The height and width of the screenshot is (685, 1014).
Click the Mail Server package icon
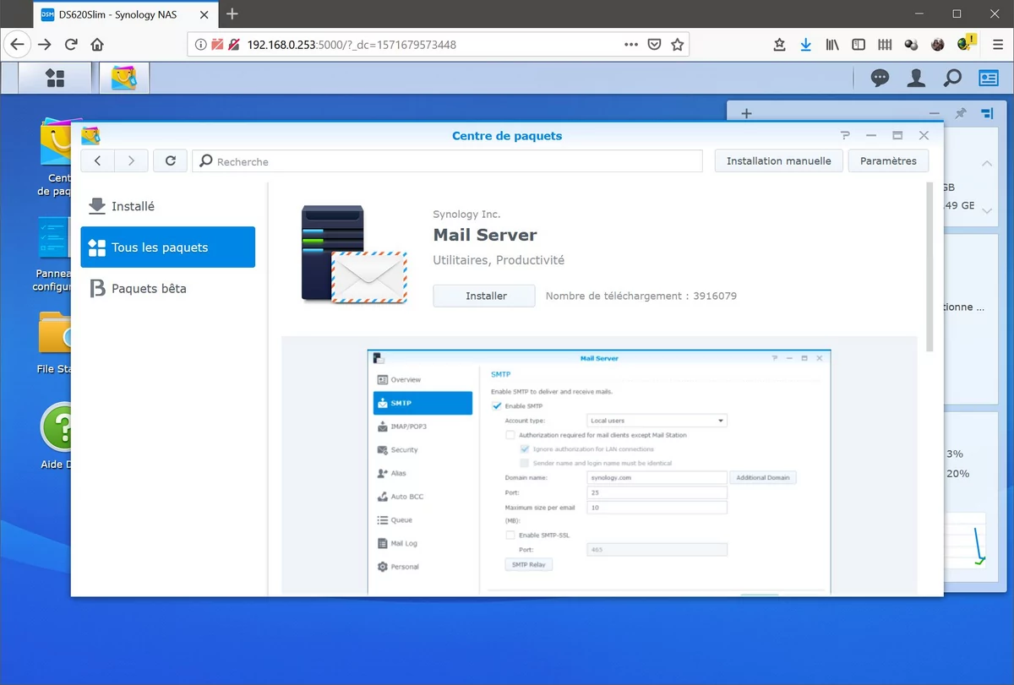(x=353, y=253)
